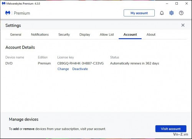Click the Manage devices heading
The height and width of the screenshot is (139, 192).
click(23, 119)
